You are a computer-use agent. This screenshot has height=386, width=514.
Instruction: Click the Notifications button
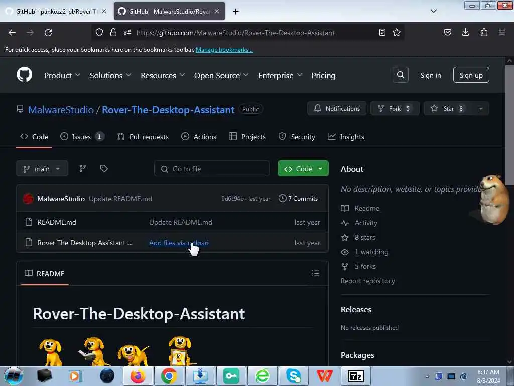click(x=337, y=109)
